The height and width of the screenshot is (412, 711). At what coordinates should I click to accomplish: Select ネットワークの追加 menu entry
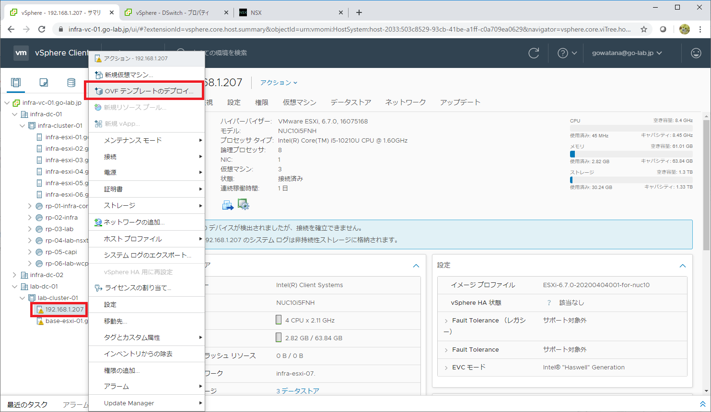[147, 222]
